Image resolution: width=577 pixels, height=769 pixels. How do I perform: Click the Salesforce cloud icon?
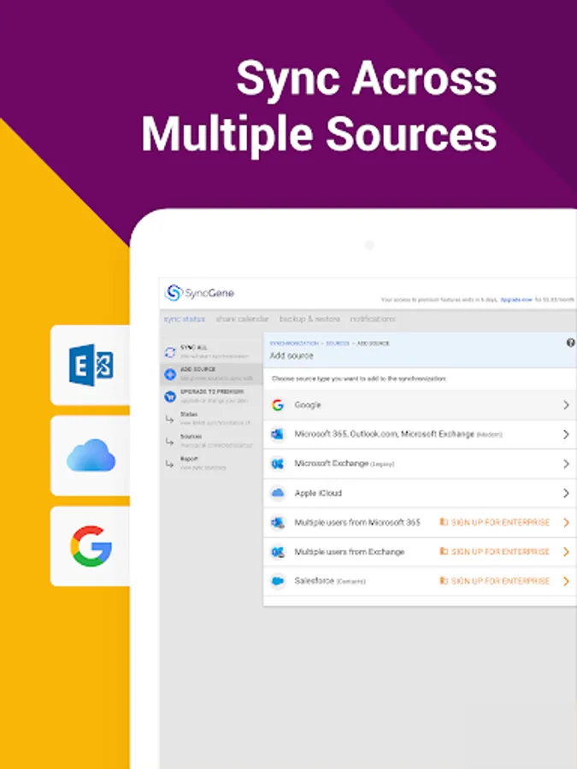tap(278, 581)
